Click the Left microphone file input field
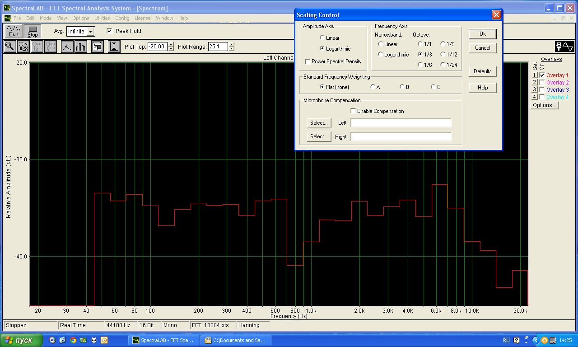Image resolution: width=578 pixels, height=347 pixels. [x=401, y=123]
